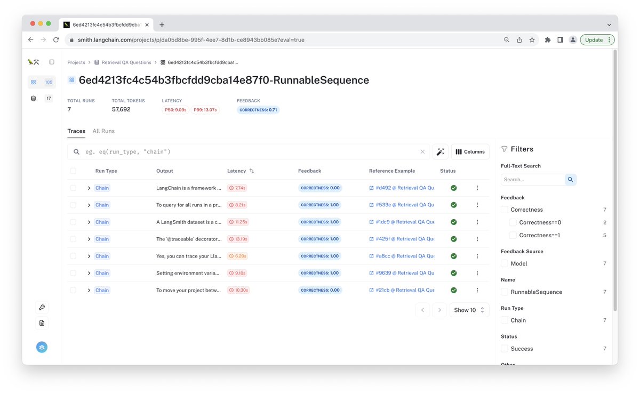Screen dimensions: 640x394
Task: Click browser back arrow
Action: point(30,40)
